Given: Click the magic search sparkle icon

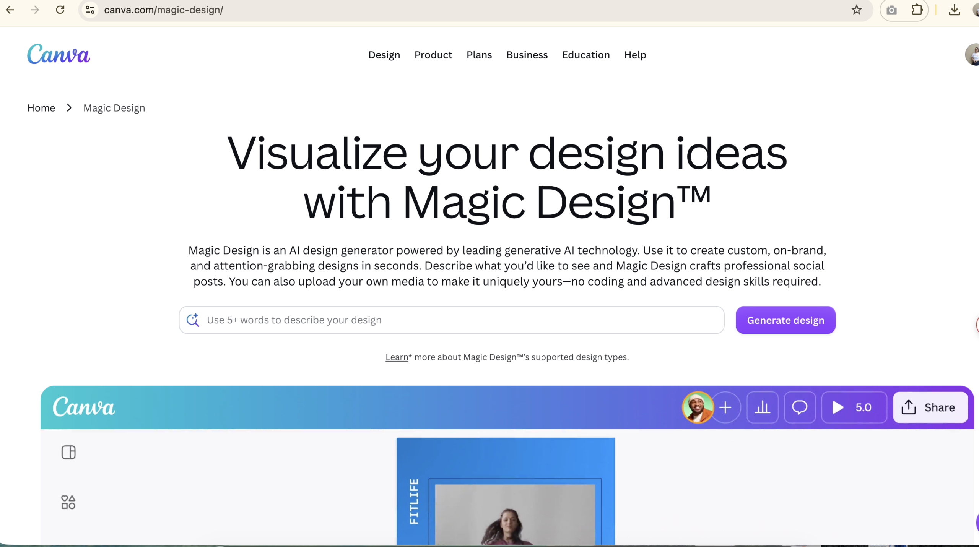Looking at the screenshot, I should tap(193, 320).
